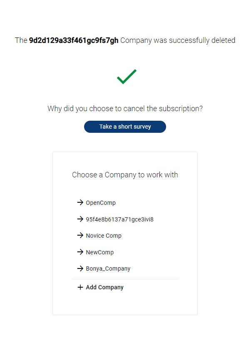Click the arrow icon beside Novice Comp
The height and width of the screenshot is (343, 251).
tap(80, 236)
